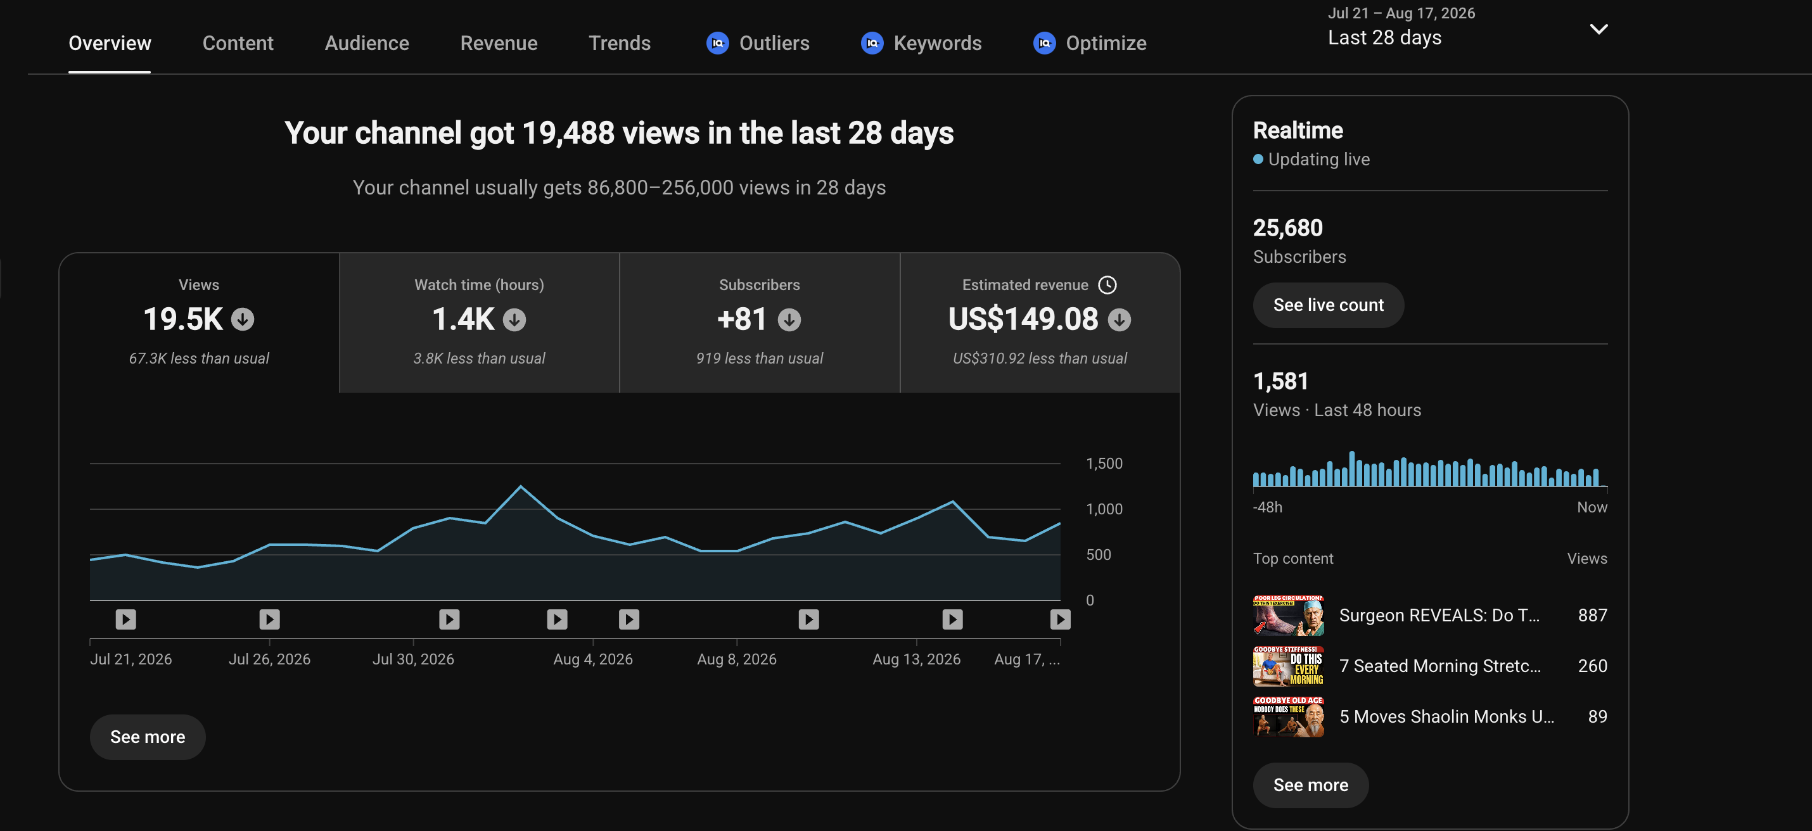Open the Surgeon REVEALS video thumbnail
Viewport: 1812px width, 831px height.
[1288, 615]
